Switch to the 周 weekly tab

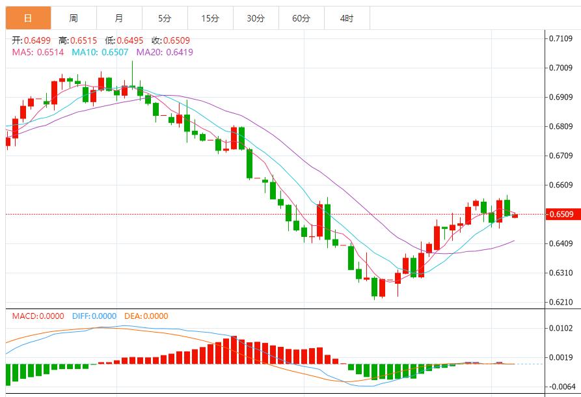point(74,18)
